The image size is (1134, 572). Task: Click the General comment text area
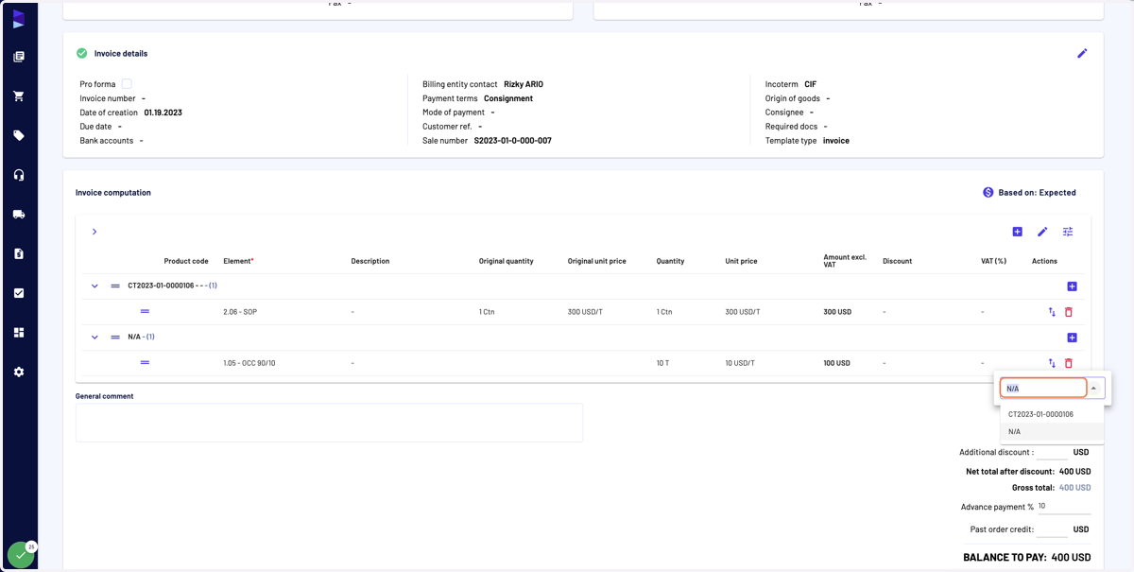329,423
